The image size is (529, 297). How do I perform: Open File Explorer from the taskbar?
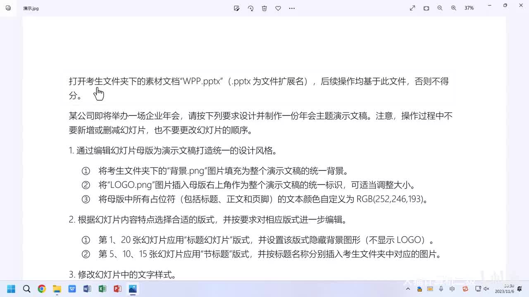pos(57,289)
